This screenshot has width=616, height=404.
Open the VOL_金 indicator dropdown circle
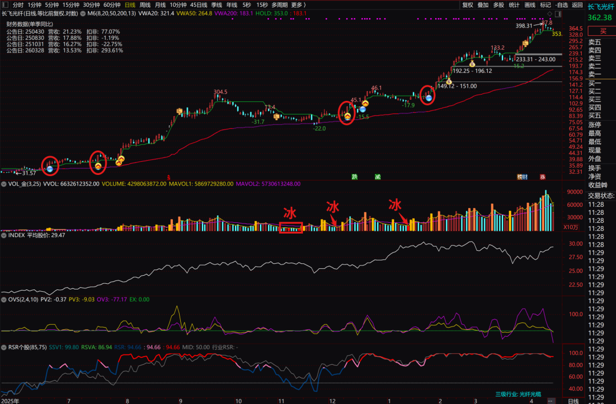tap(4, 183)
